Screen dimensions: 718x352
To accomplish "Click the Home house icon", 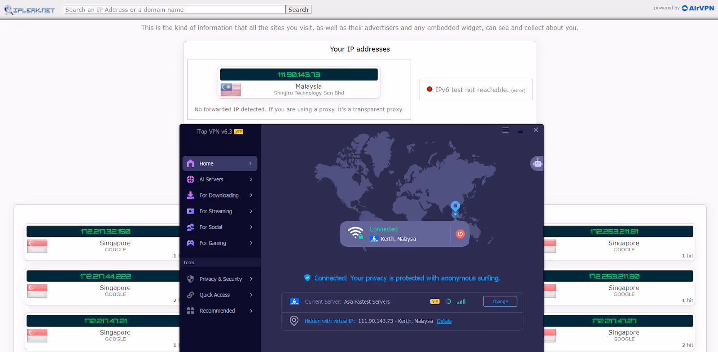I will click(x=190, y=163).
